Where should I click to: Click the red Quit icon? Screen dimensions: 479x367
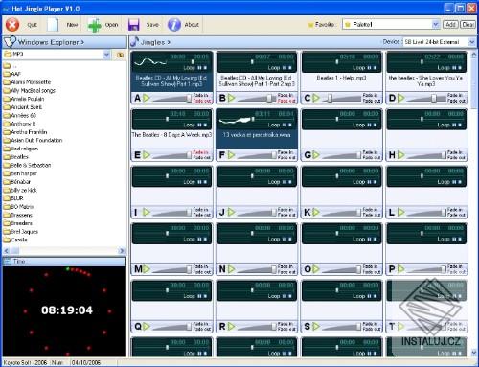point(12,25)
